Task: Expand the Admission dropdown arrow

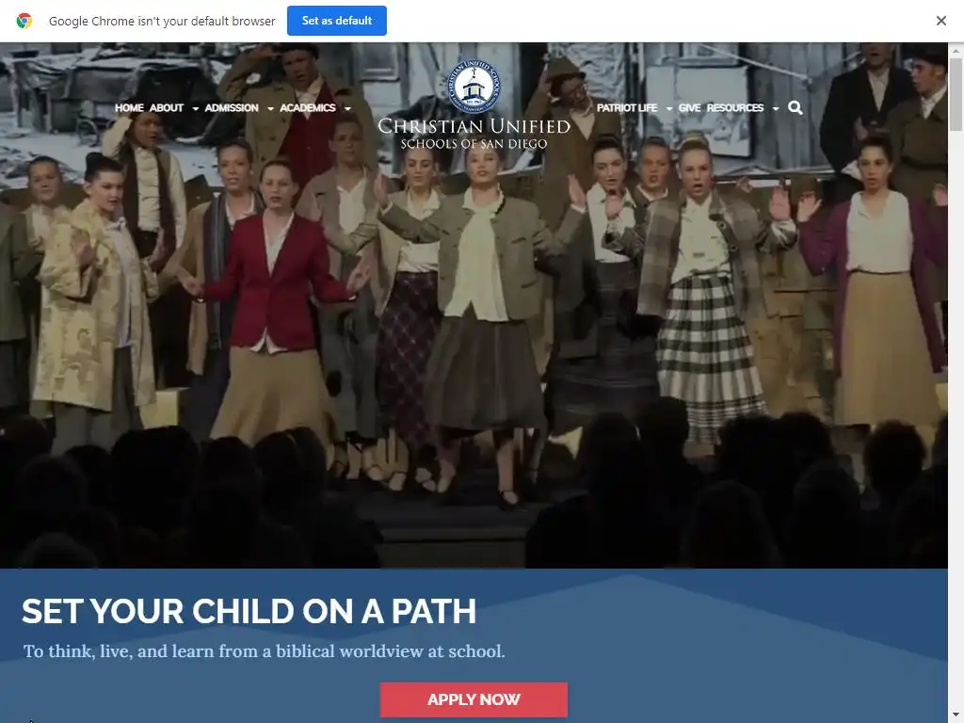Action: click(270, 109)
